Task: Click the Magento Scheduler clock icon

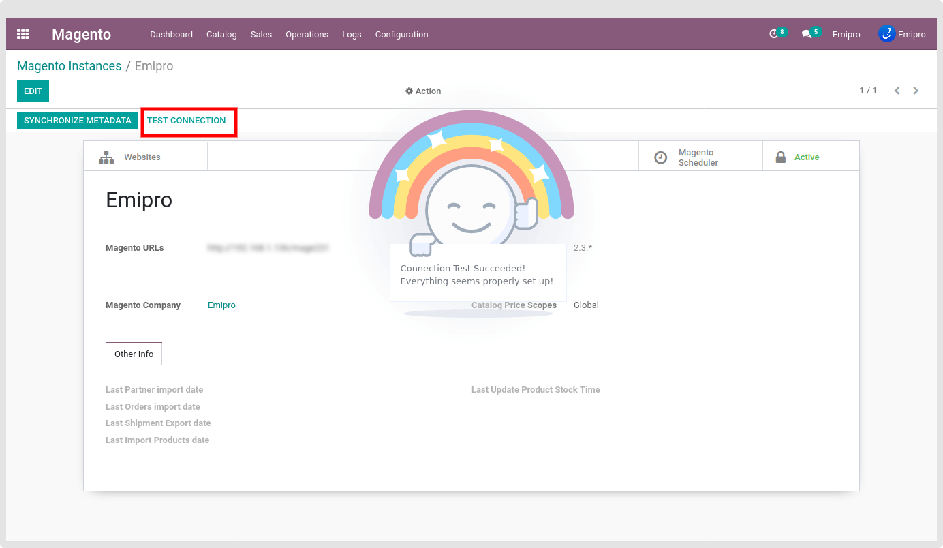Action: click(660, 157)
